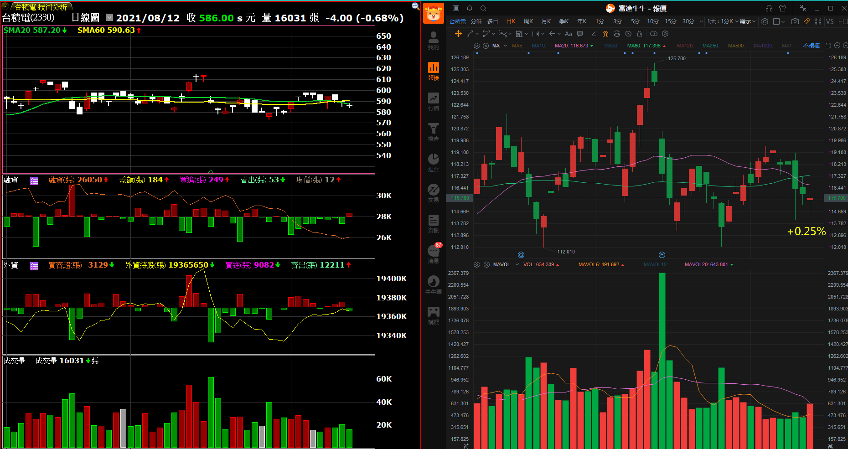Select the line segment drawing tool
Image resolution: width=848 pixels, height=449 pixels.
(470, 34)
